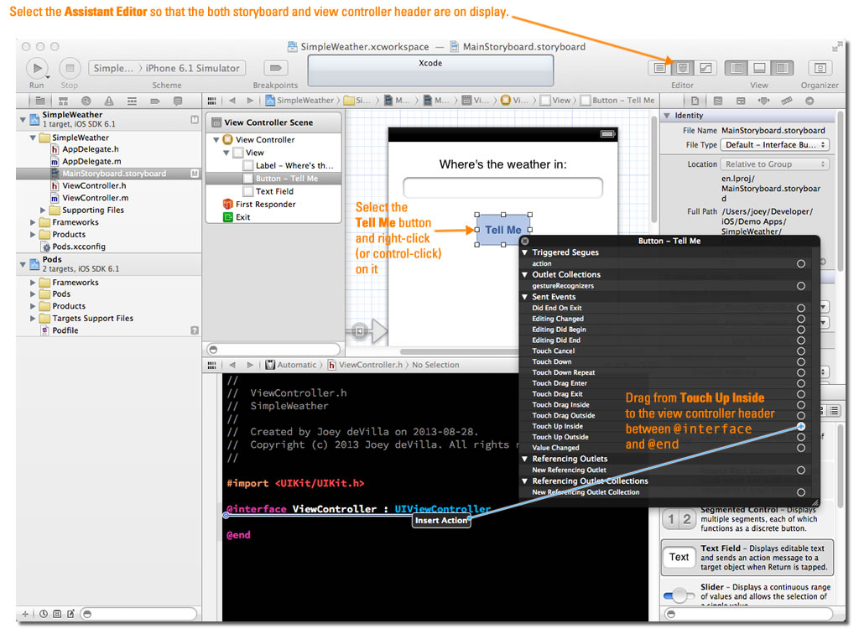Collapse the Sent Events section
859x634 pixels.
(525, 297)
